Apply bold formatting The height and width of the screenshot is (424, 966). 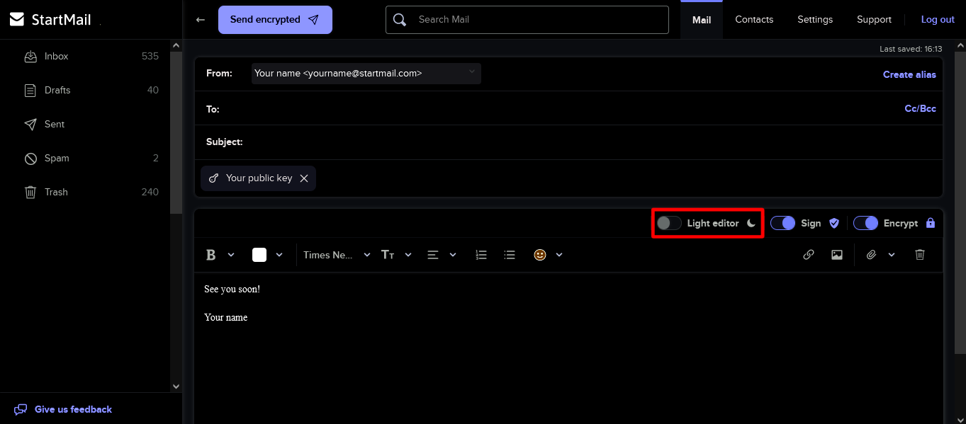coord(210,255)
